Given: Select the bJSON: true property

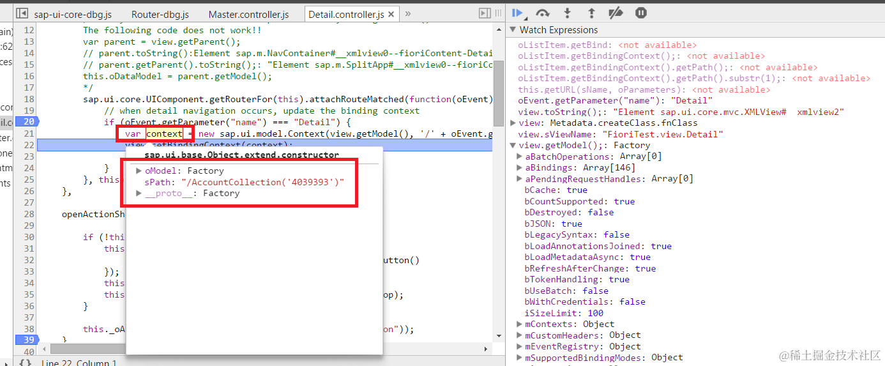Looking at the screenshot, I should coord(553,224).
